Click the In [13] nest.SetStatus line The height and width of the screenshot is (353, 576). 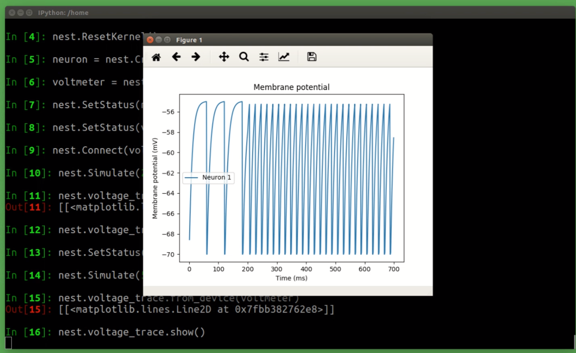coord(74,252)
